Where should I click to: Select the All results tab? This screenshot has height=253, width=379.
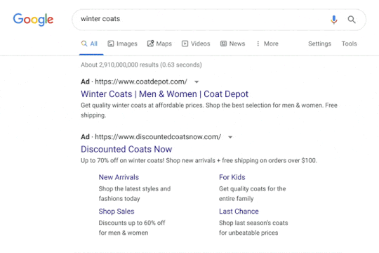[x=89, y=44]
